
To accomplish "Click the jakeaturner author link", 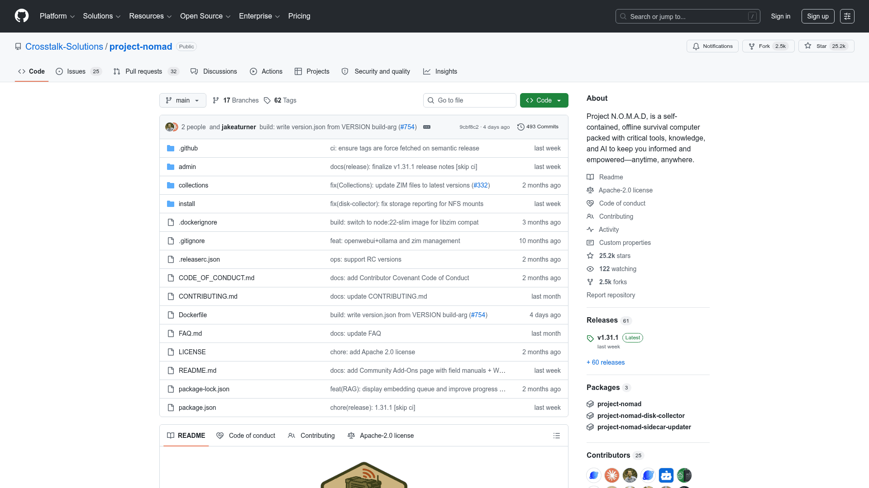I will coord(239,127).
